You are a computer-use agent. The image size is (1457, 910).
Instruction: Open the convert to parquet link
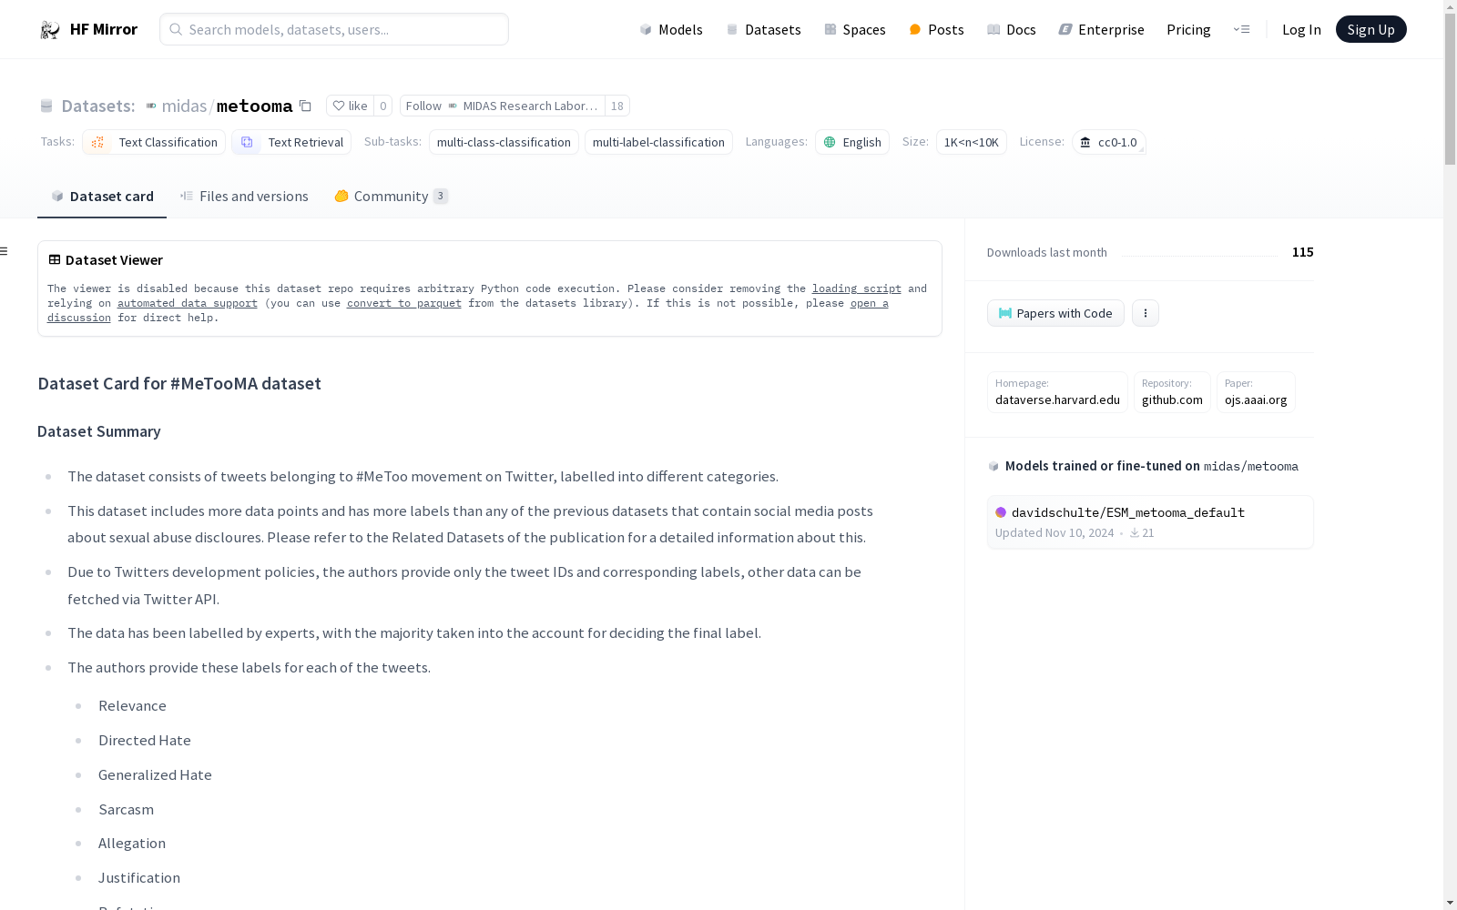point(404,303)
